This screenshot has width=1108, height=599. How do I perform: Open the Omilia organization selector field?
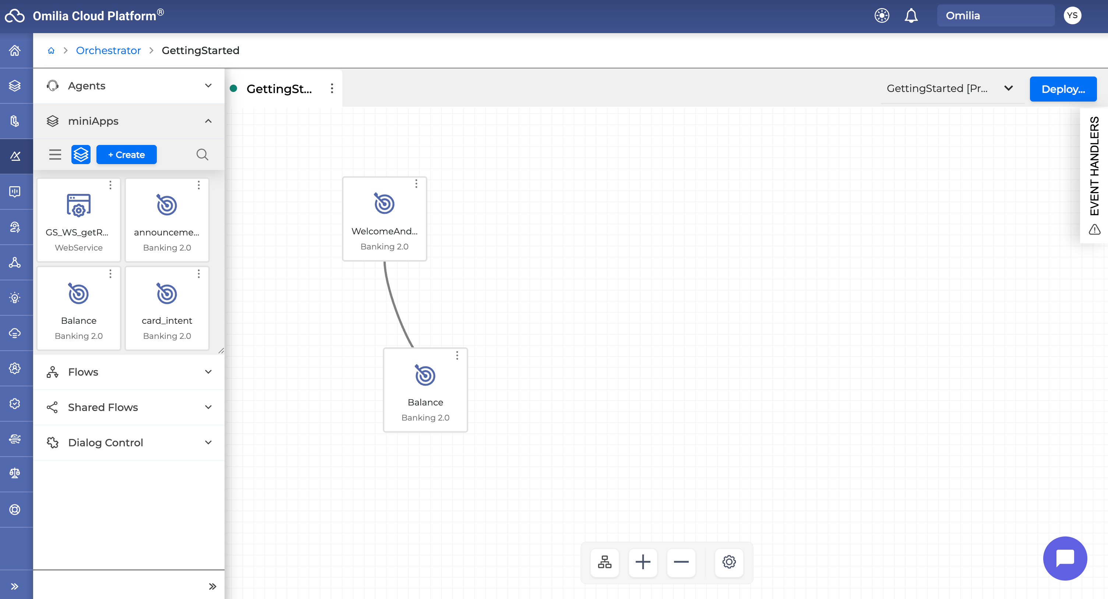pyautogui.click(x=996, y=16)
